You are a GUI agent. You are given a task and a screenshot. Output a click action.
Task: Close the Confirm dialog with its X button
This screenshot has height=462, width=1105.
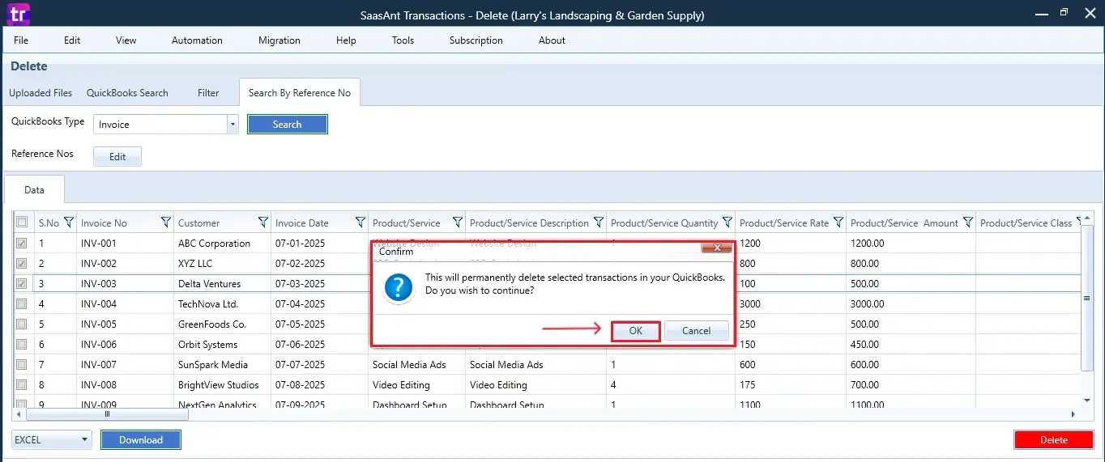pyautogui.click(x=716, y=248)
